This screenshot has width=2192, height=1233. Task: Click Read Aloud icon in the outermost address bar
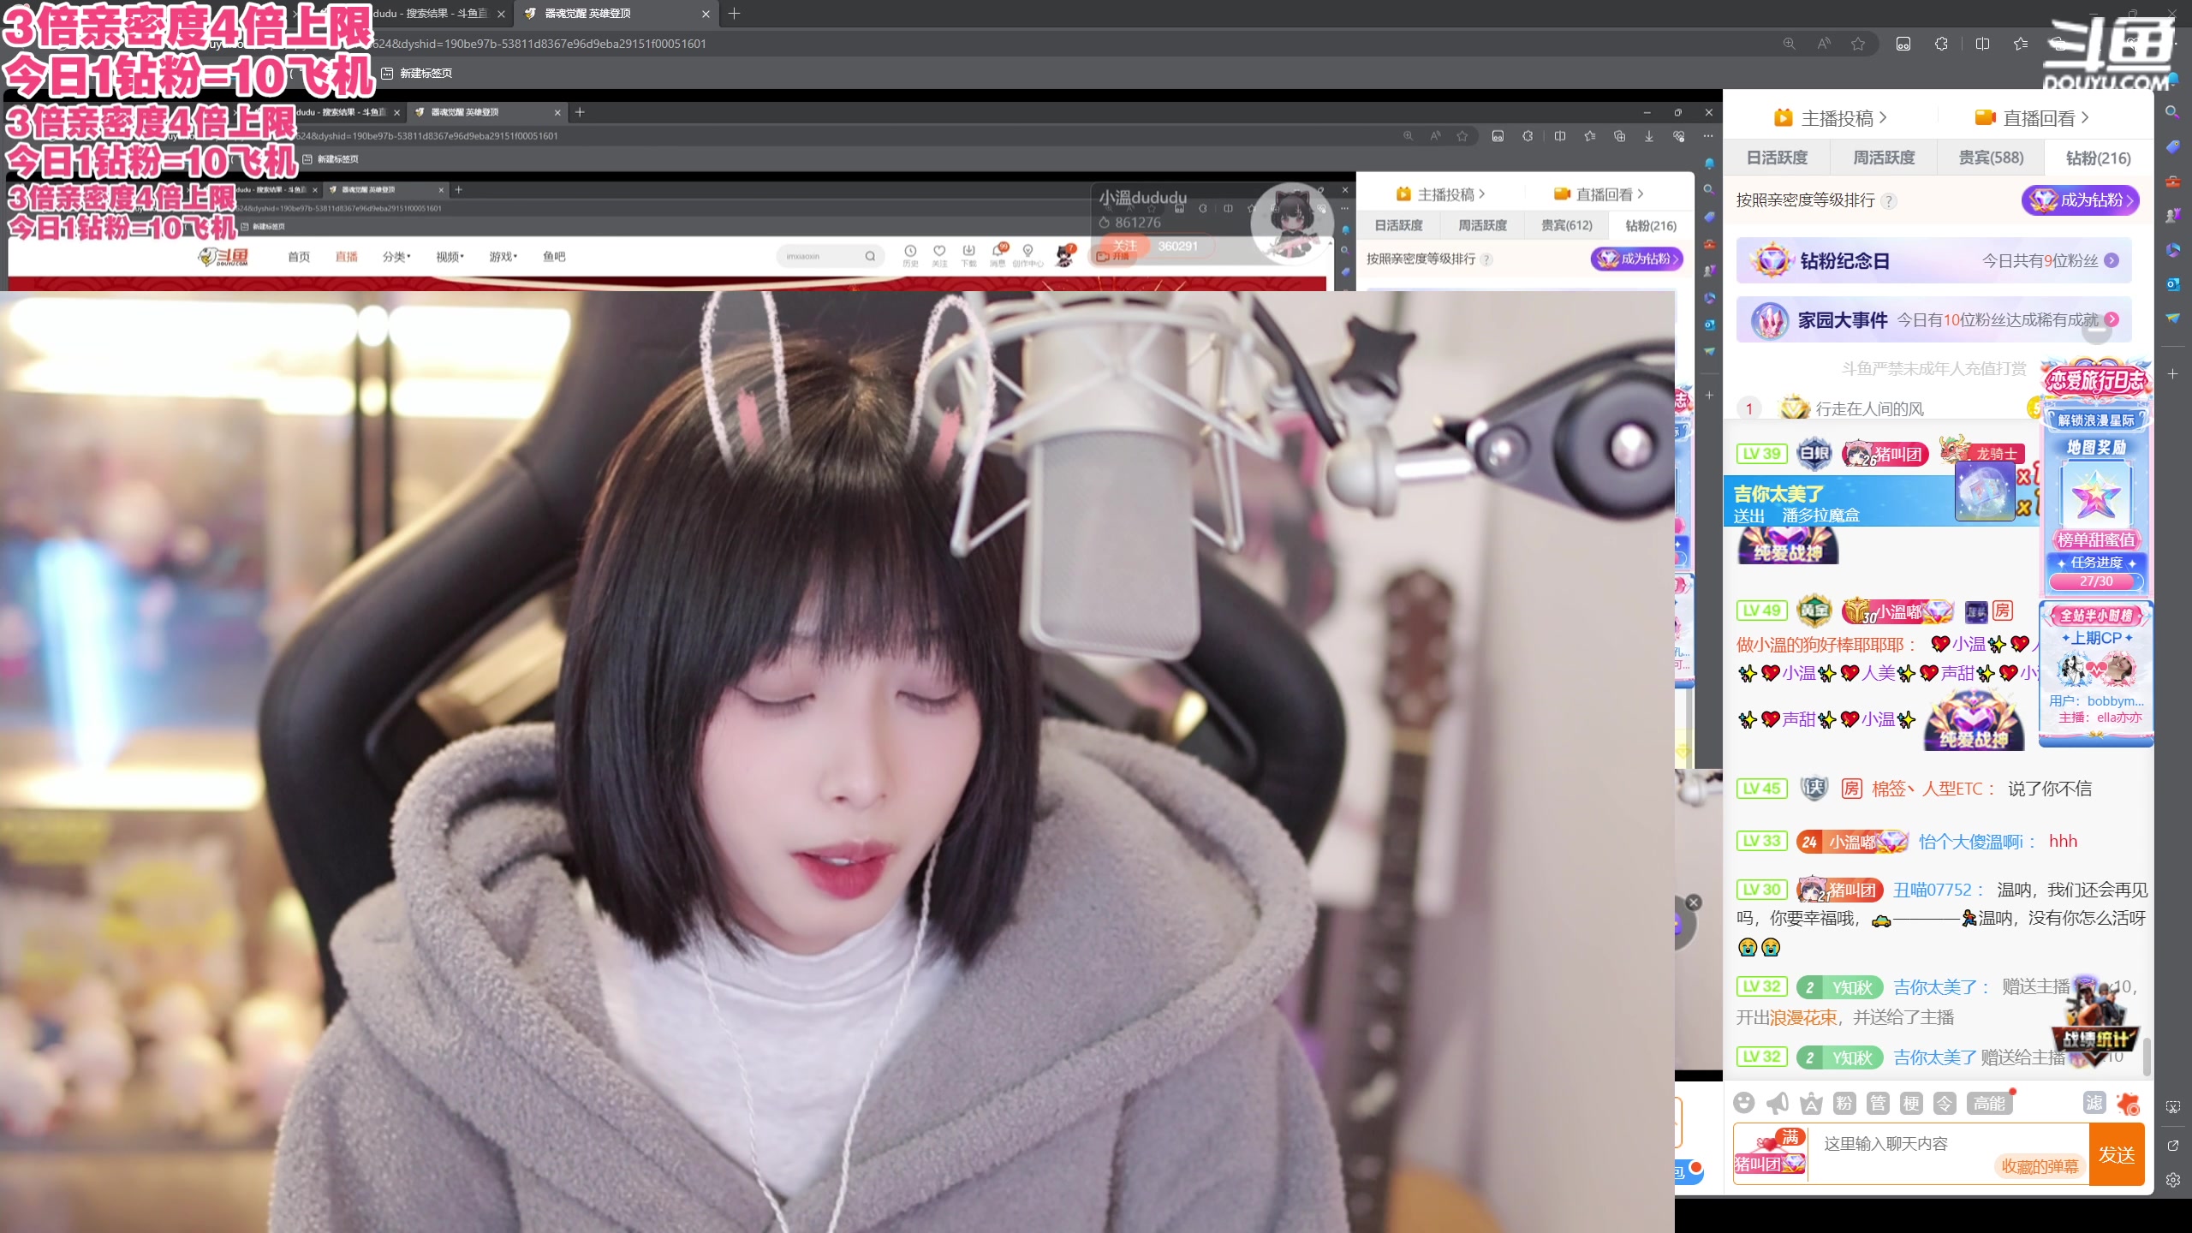1824,44
